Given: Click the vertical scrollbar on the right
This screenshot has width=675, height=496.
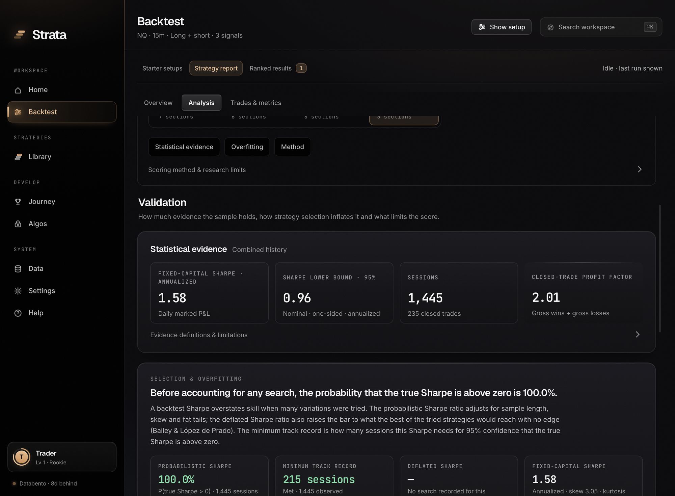Looking at the screenshot, I should 660,268.
